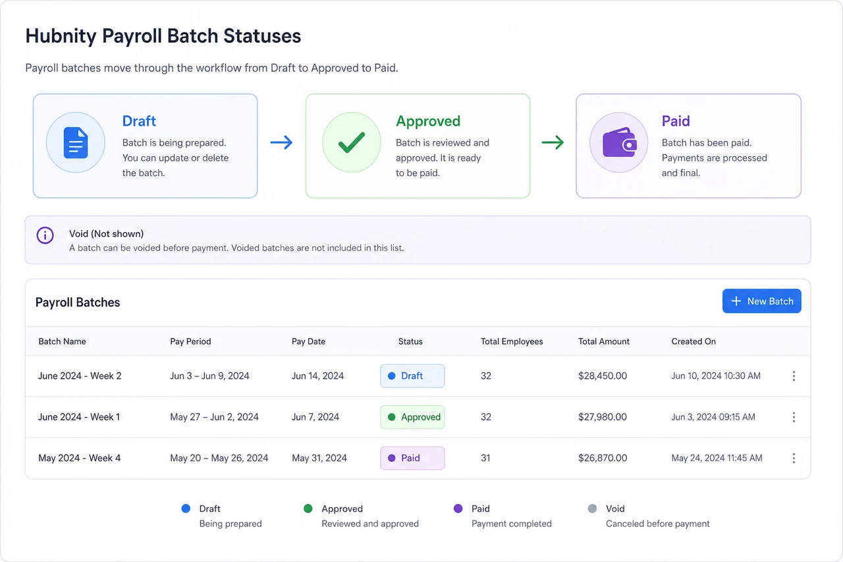Click the Total Employees column header
Viewport: 843px width, 562px height.
[512, 341]
